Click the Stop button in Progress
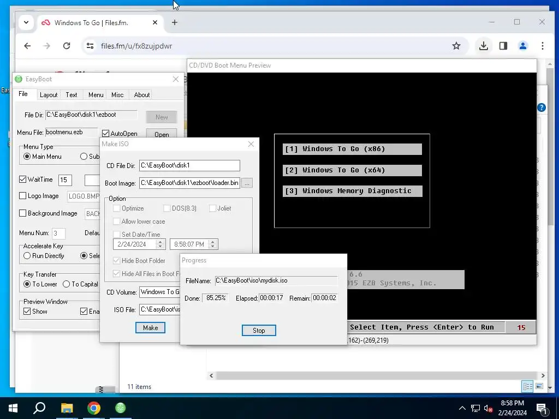The height and width of the screenshot is (419, 559). 258,330
